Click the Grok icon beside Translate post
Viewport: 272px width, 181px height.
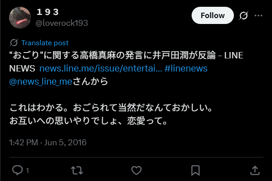[x=14, y=43]
